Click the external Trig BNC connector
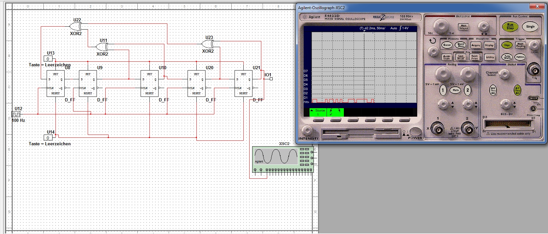Viewport: 548px width, 234px height. click(534, 69)
